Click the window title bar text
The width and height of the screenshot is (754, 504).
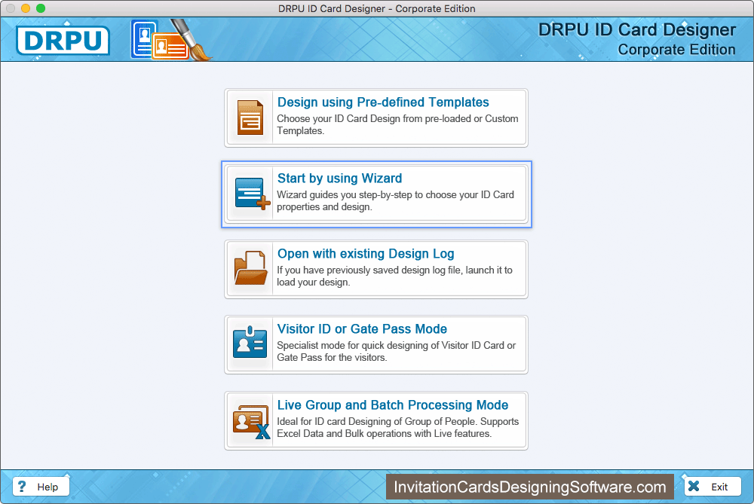pos(376,8)
